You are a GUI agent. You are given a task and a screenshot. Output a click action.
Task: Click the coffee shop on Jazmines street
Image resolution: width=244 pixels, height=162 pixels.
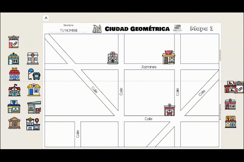[x=169, y=57]
